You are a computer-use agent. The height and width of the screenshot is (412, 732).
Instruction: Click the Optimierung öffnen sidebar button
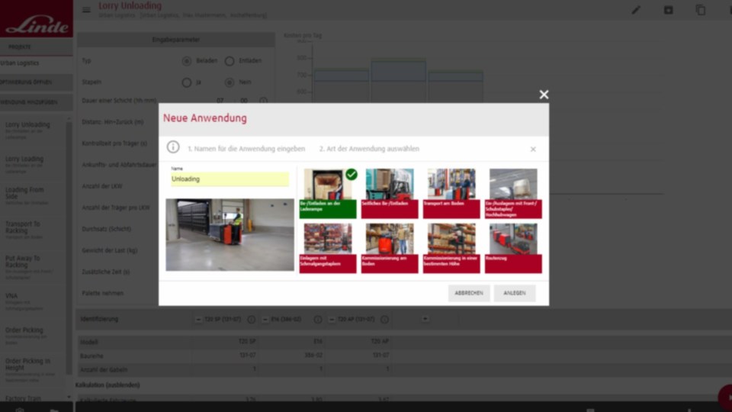37,82
